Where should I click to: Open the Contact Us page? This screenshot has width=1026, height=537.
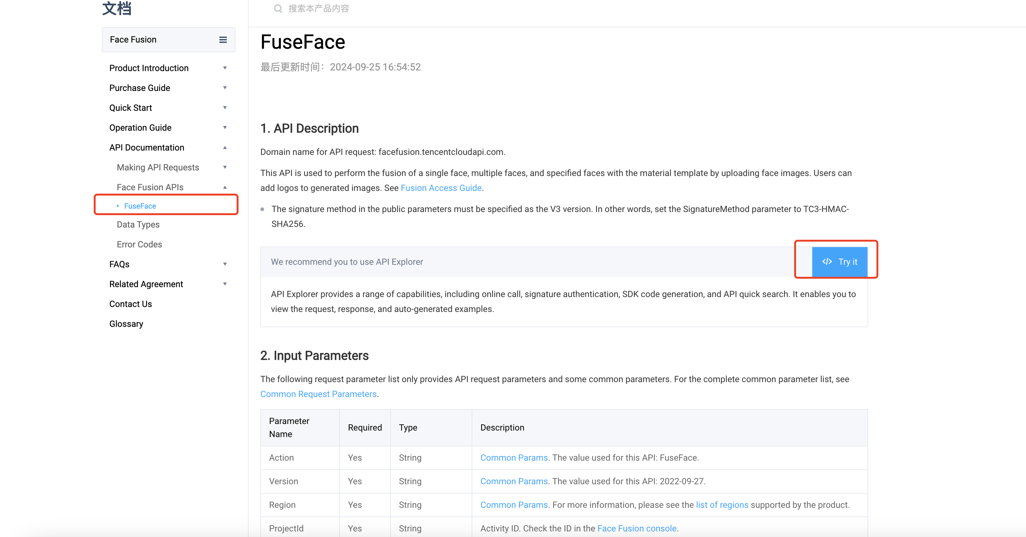click(x=131, y=304)
